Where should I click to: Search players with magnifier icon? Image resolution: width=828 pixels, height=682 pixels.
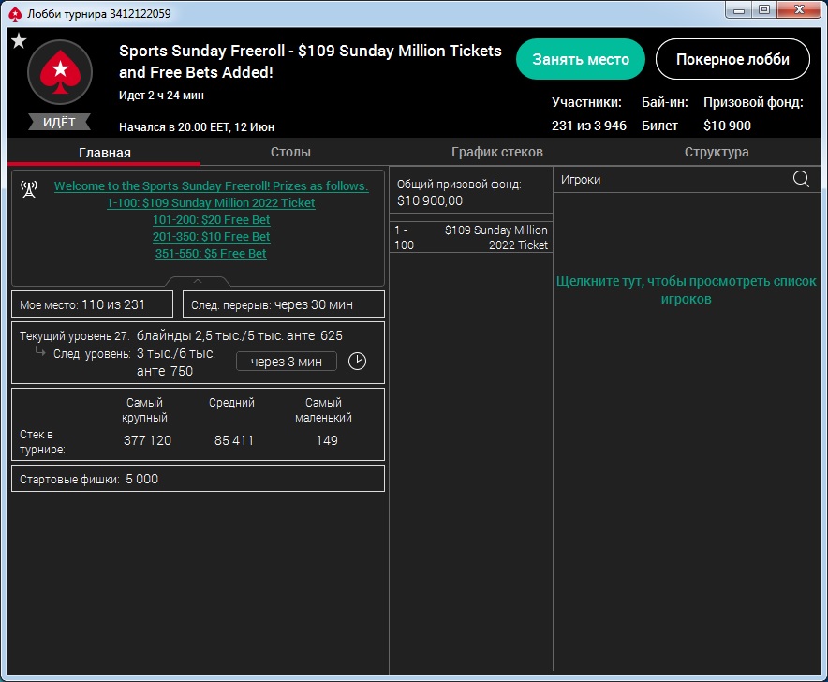click(801, 179)
